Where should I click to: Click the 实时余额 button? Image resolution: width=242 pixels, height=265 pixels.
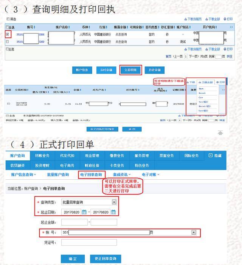pos(106,70)
